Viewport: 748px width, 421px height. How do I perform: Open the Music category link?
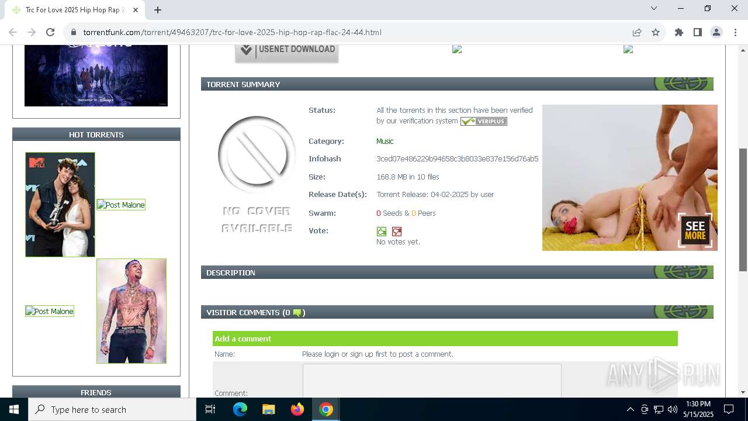pyautogui.click(x=385, y=141)
